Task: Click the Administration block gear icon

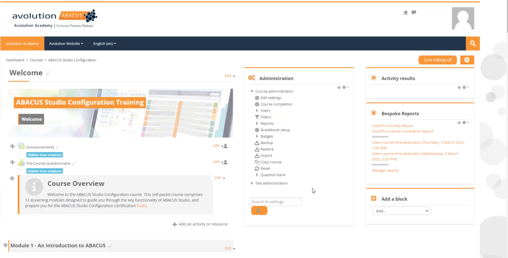Action: pos(345,88)
